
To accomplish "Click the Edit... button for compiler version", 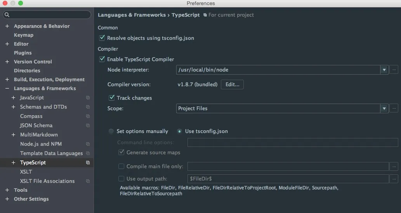I will (232, 84).
